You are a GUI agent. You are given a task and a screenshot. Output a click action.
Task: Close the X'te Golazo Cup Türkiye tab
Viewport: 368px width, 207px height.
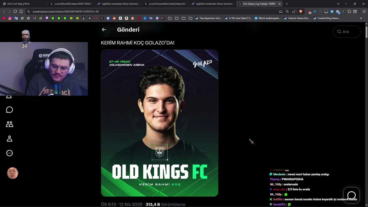pos(279,4)
